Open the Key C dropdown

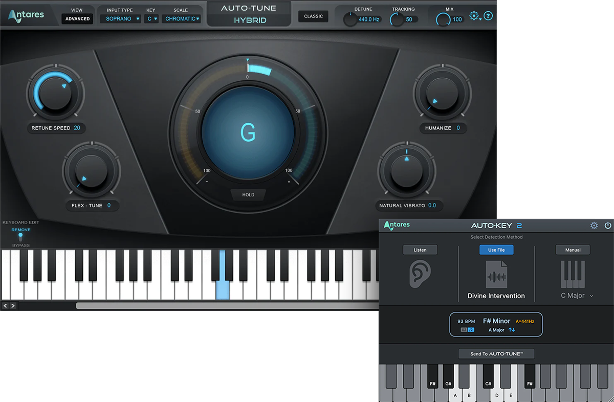(151, 19)
